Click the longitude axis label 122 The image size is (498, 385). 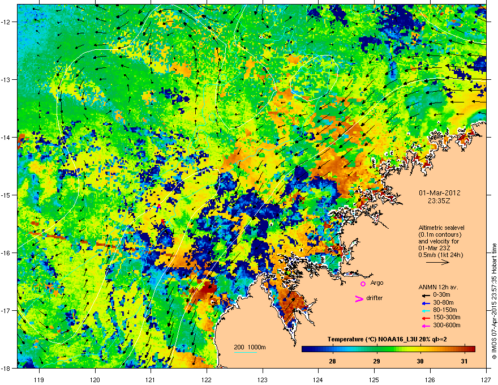tap(207, 379)
